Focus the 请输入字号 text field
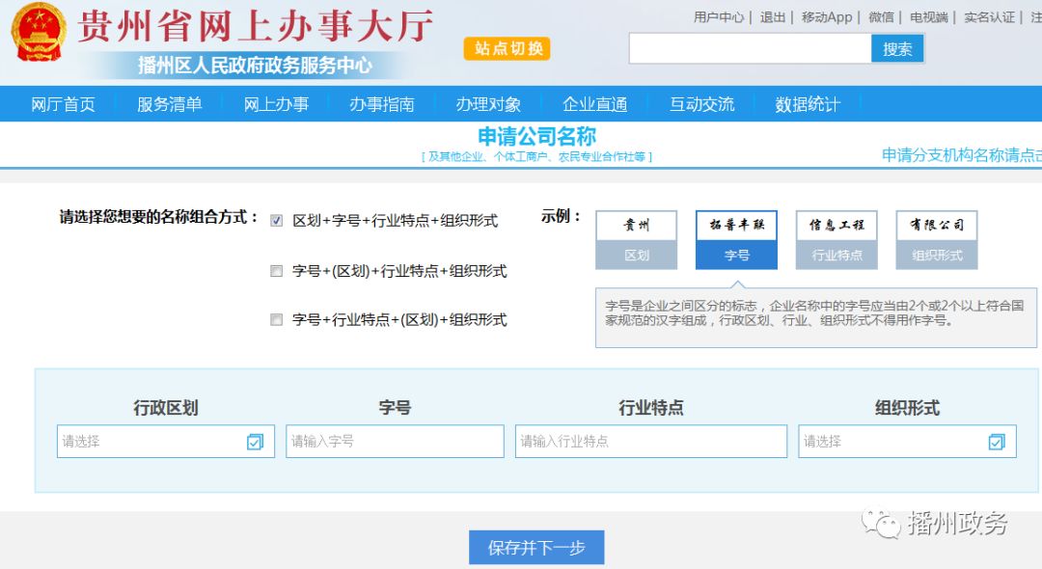 (395, 442)
